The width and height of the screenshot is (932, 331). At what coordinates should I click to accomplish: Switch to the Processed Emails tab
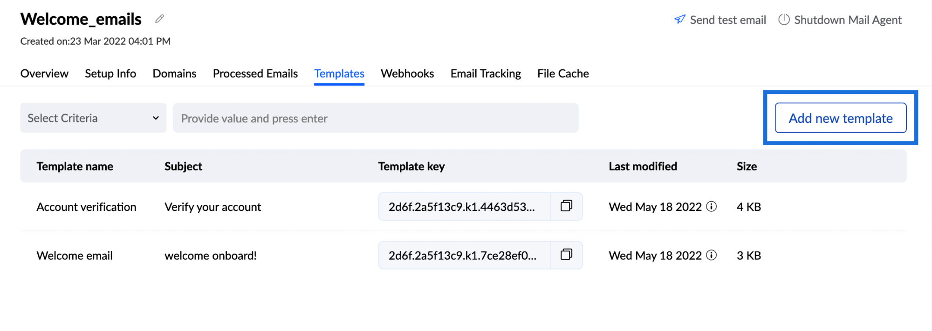255,73
